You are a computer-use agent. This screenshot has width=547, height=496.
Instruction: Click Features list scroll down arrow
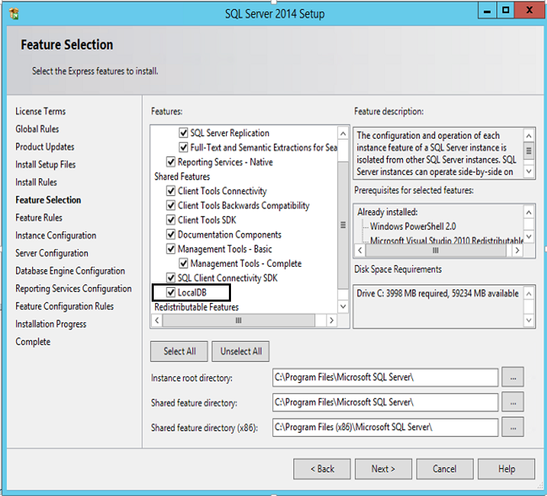coord(343,307)
